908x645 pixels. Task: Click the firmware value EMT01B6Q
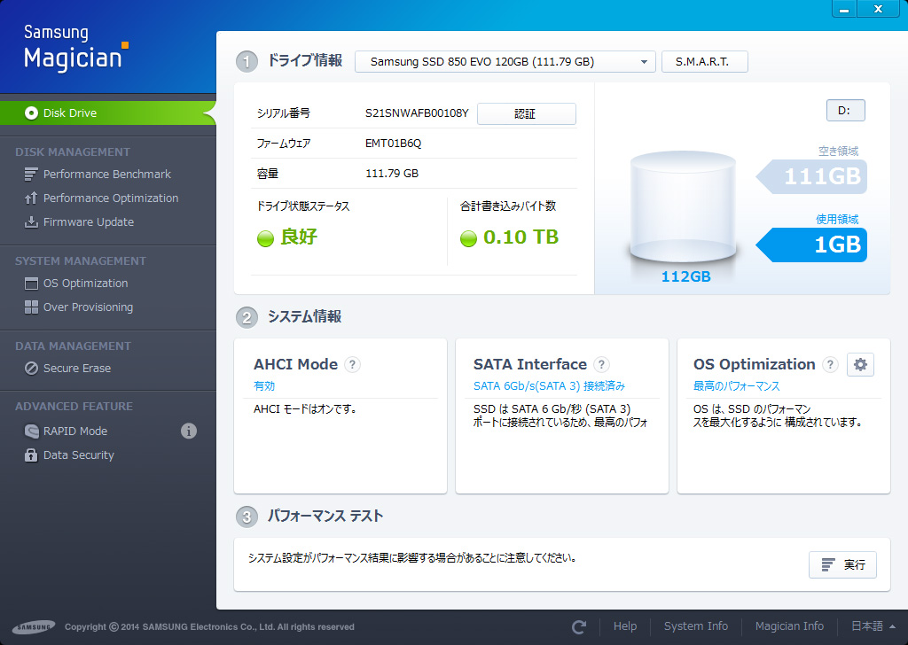(393, 144)
